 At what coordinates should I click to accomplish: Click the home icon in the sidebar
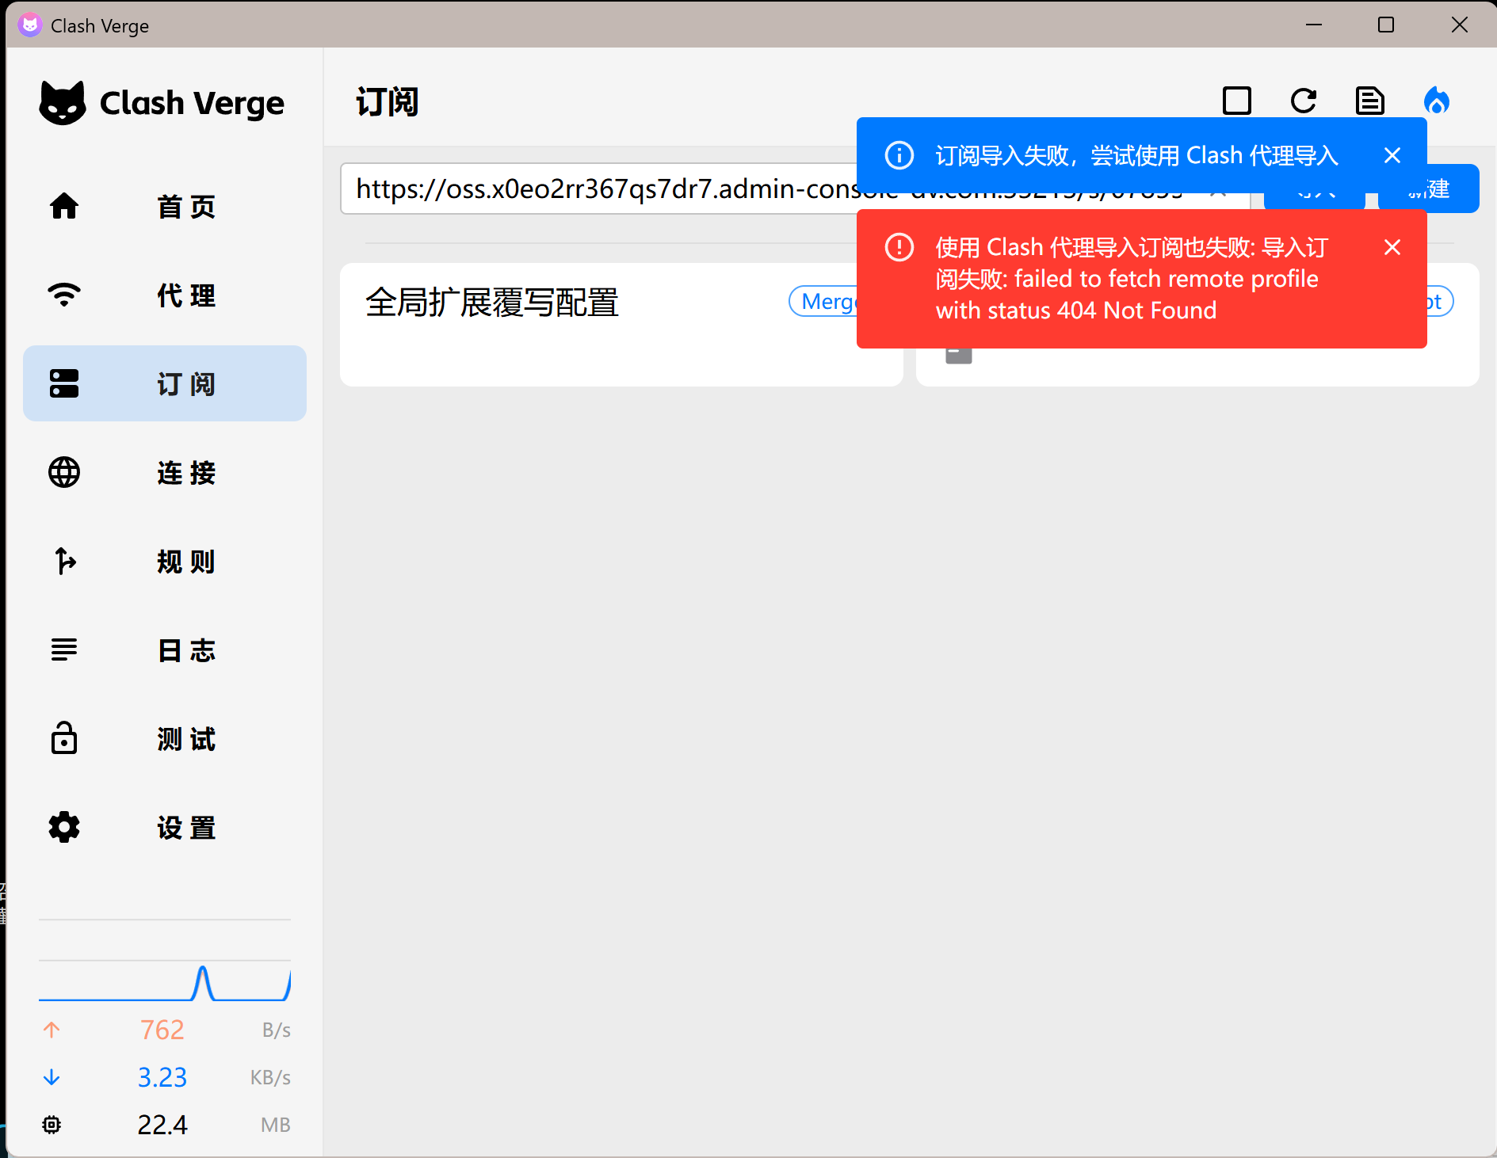(x=64, y=206)
